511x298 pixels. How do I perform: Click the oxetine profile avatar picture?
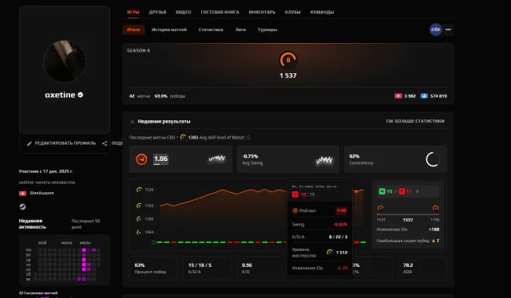pyautogui.click(x=65, y=61)
